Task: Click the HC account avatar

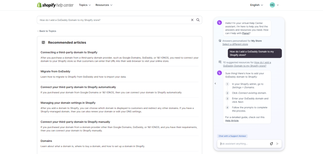Action: 272,5
